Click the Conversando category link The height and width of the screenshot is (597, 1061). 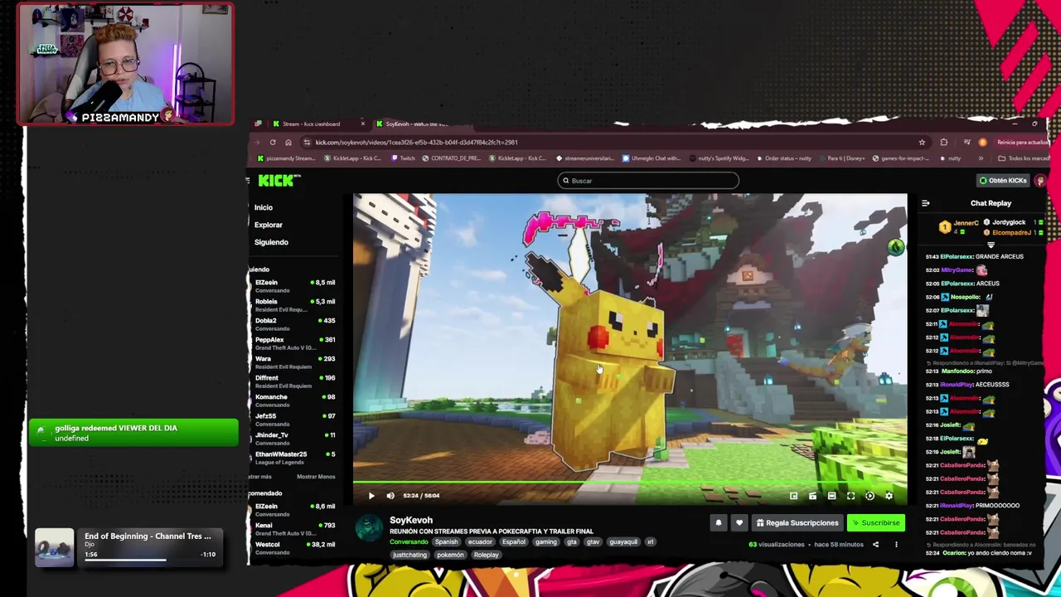[x=409, y=542]
